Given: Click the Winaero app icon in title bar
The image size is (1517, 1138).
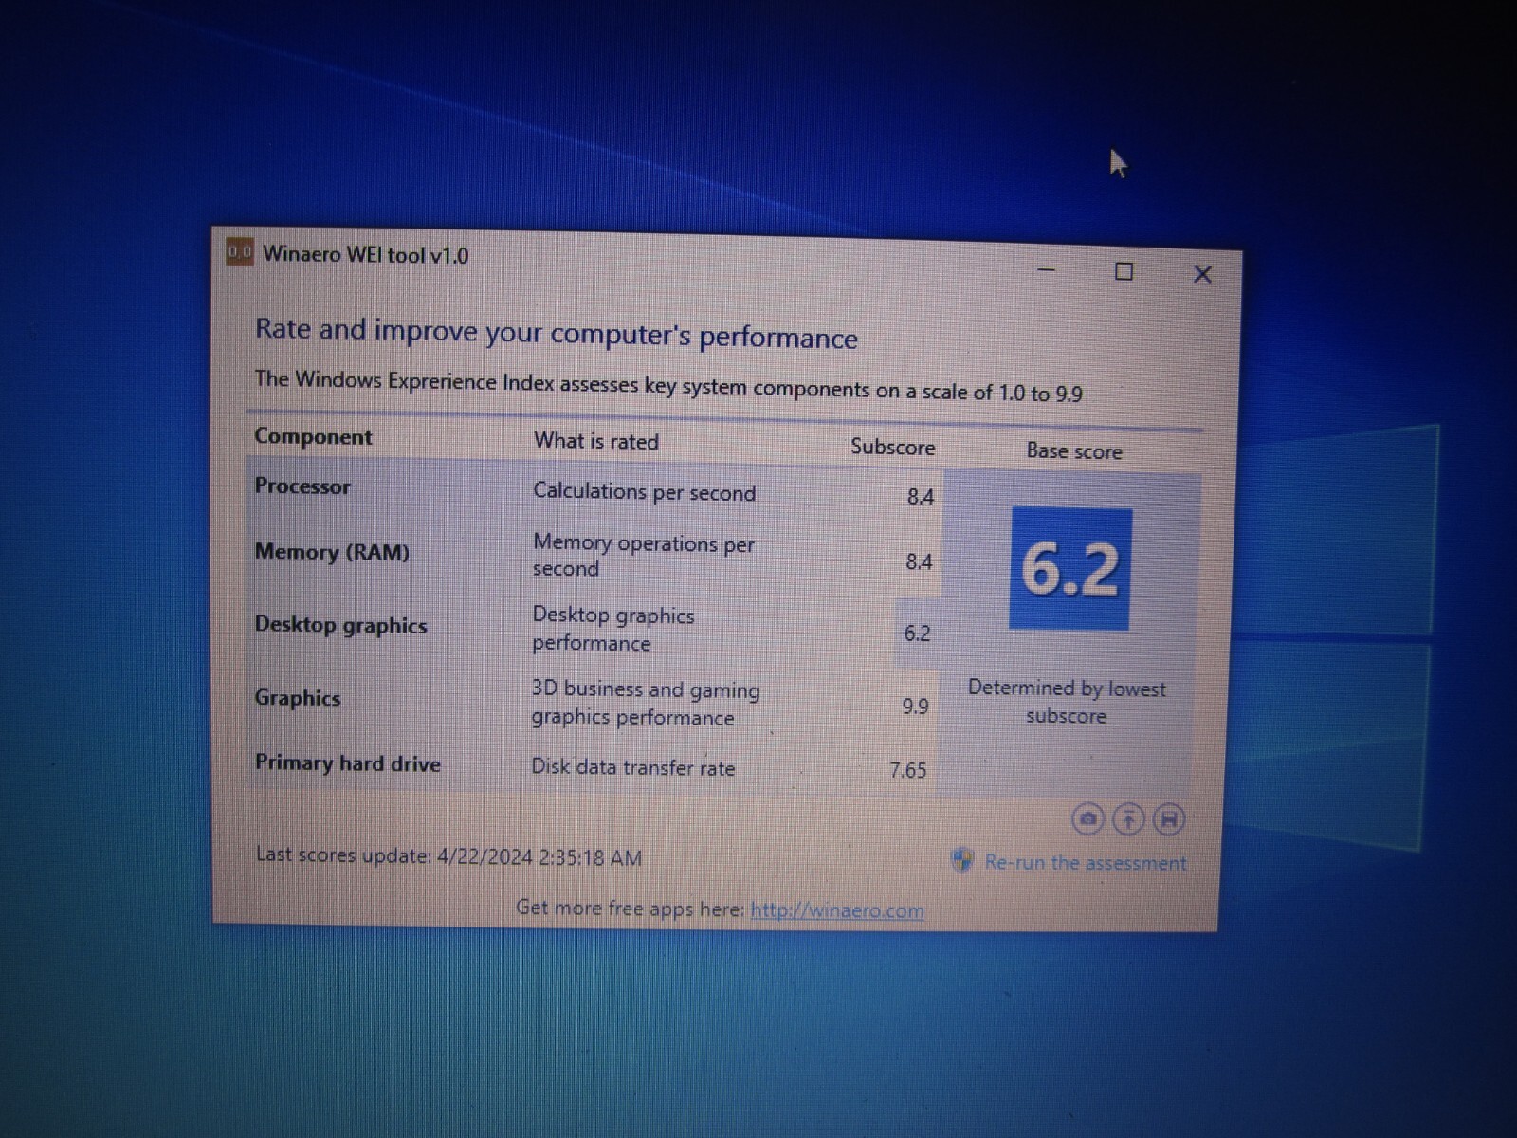Looking at the screenshot, I should click(x=239, y=252).
